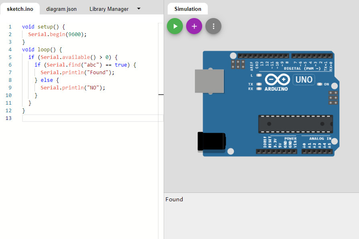359x239 pixels.
Task: Place cursor on 'void setup() {' line
Action: point(43,27)
